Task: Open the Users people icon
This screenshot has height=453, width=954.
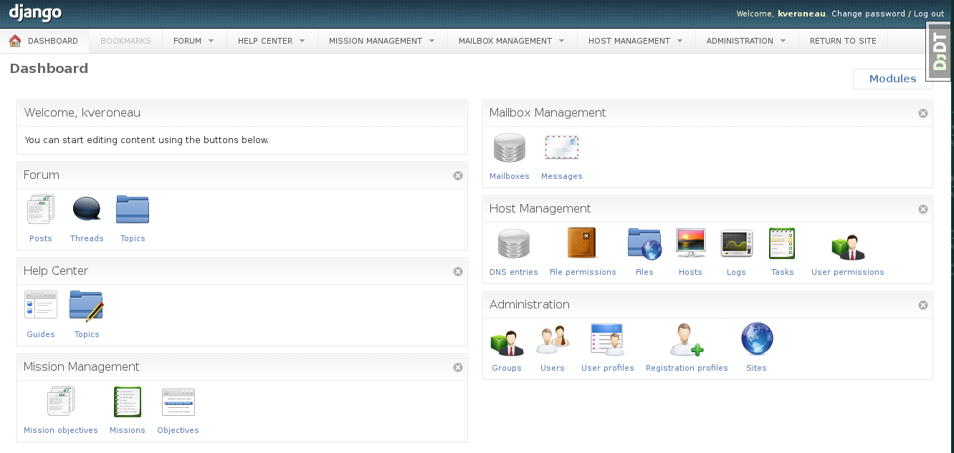Action: pyautogui.click(x=553, y=340)
